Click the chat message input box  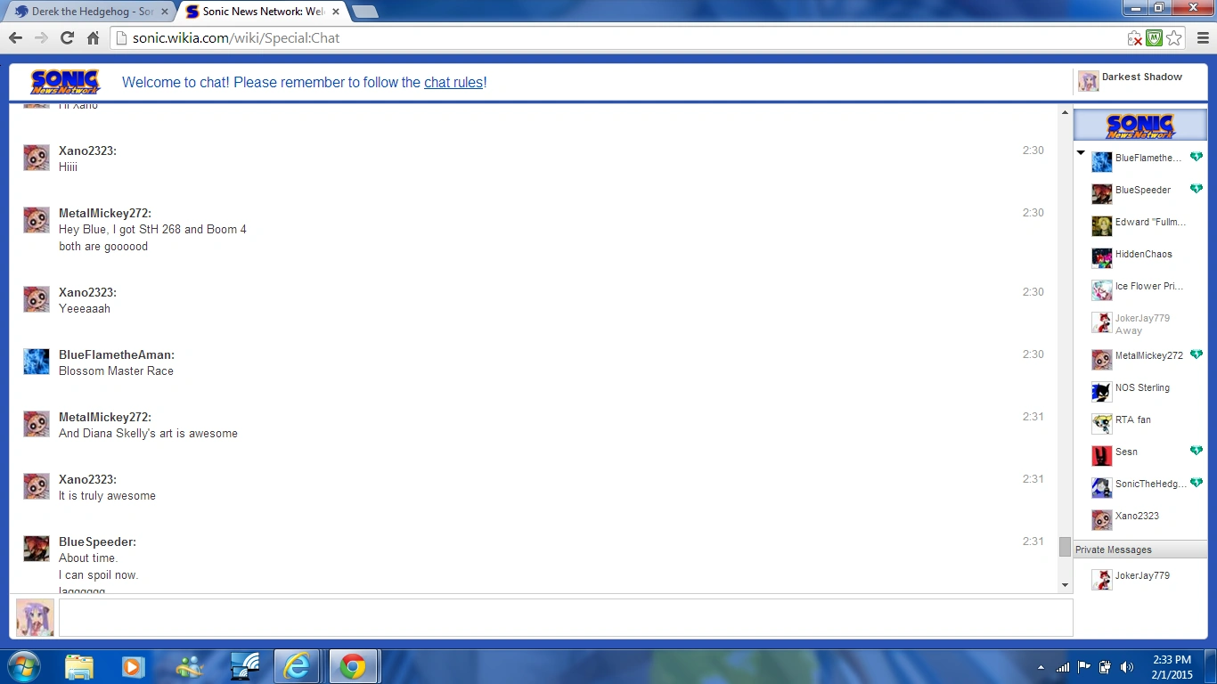[x=565, y=617]
